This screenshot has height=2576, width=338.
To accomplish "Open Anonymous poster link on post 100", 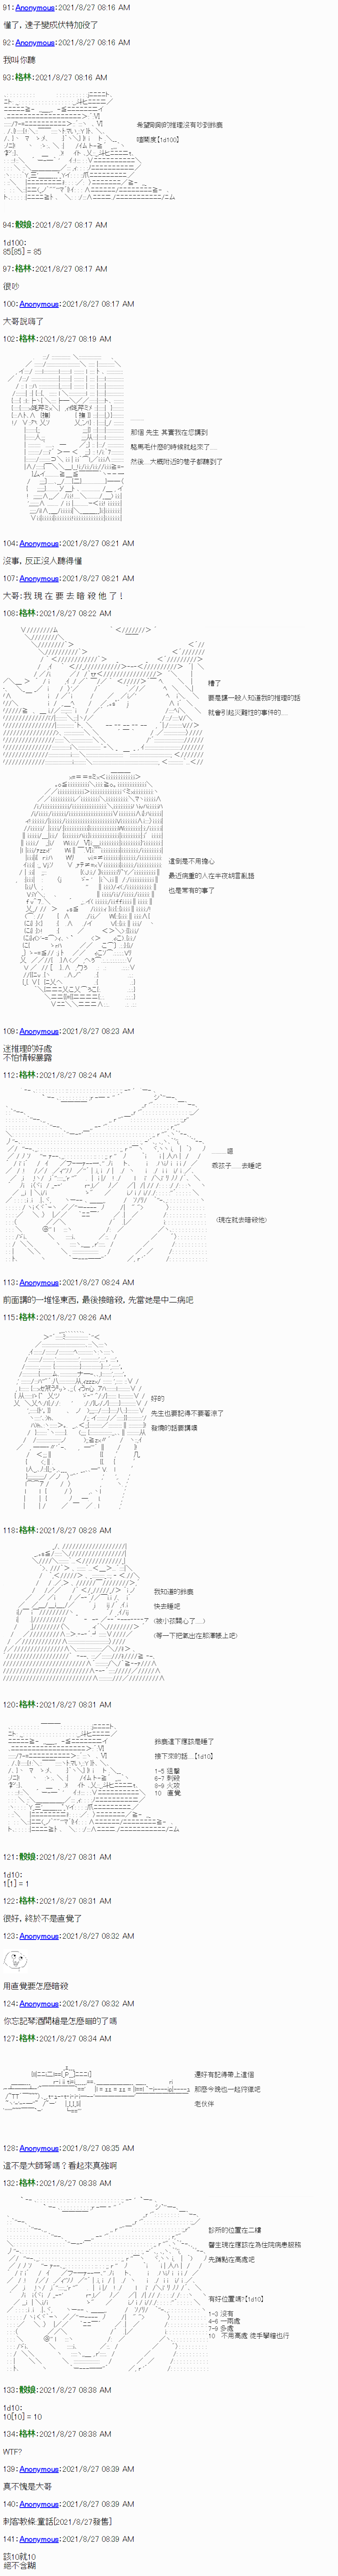I will pos(39,304).
